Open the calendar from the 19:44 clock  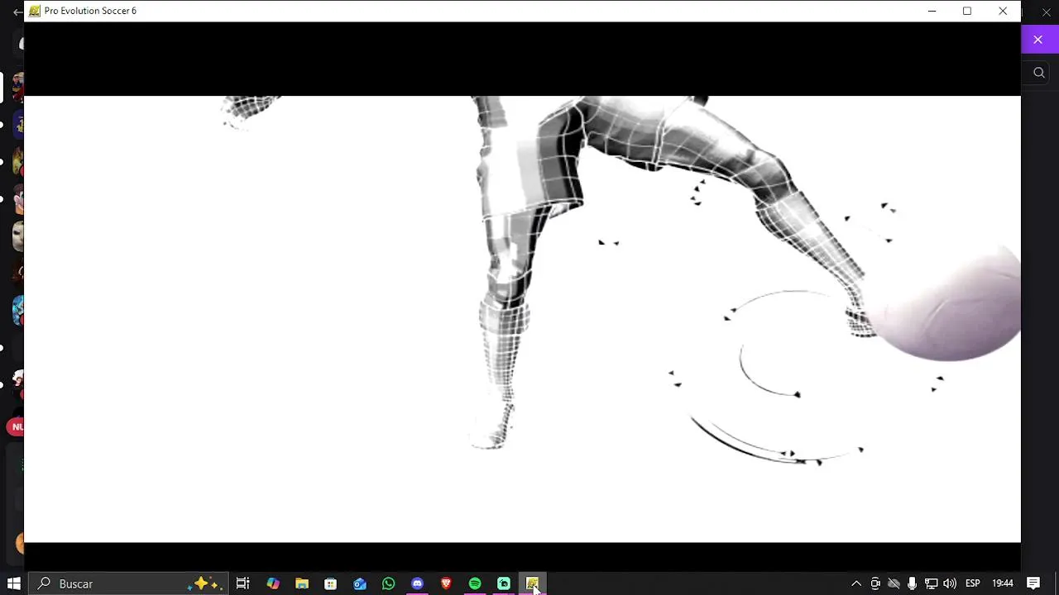pyautogui.click(x=1003, y=583)
